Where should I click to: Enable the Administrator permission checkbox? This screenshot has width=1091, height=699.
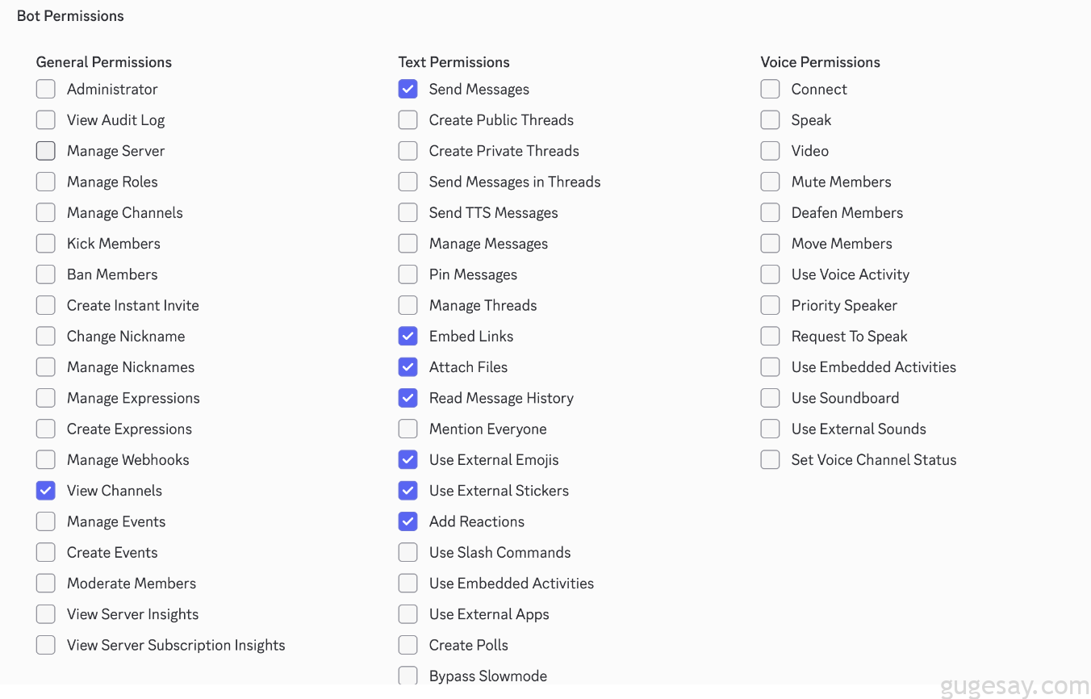pyautogui.click(x=46, y=89)
